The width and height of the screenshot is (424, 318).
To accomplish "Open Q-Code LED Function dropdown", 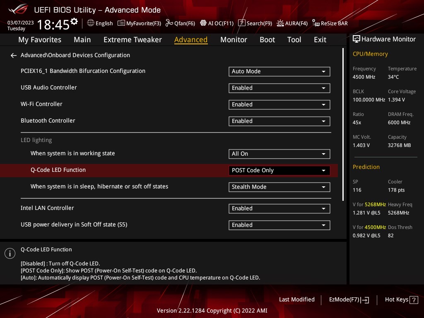I will point(279,171).
